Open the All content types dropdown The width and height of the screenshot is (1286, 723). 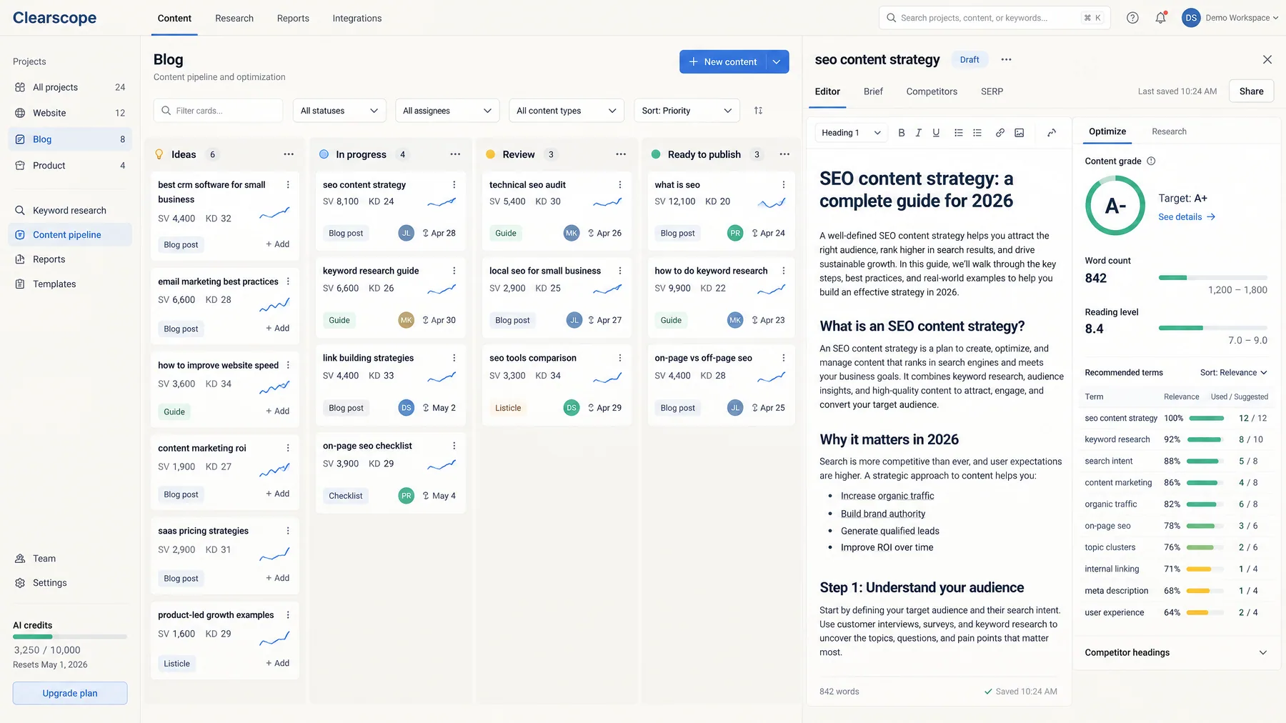[567, 111]
